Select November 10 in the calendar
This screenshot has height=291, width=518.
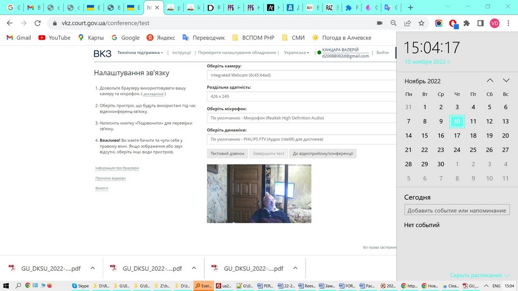pos(457,121)
